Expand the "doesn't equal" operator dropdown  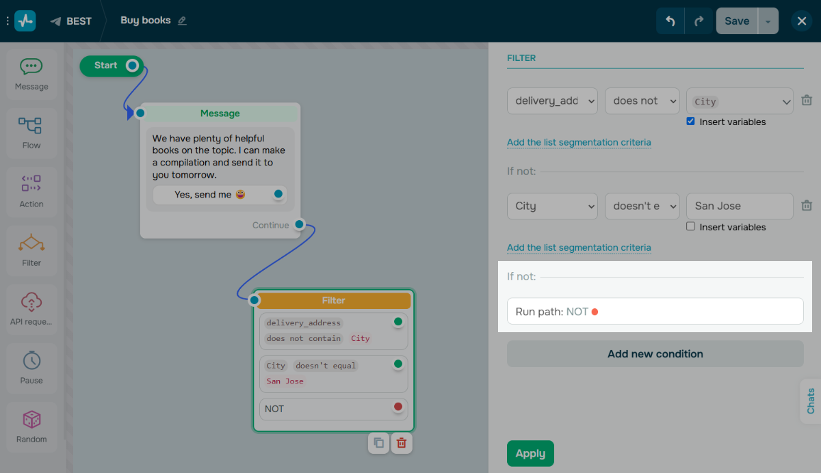642,206
